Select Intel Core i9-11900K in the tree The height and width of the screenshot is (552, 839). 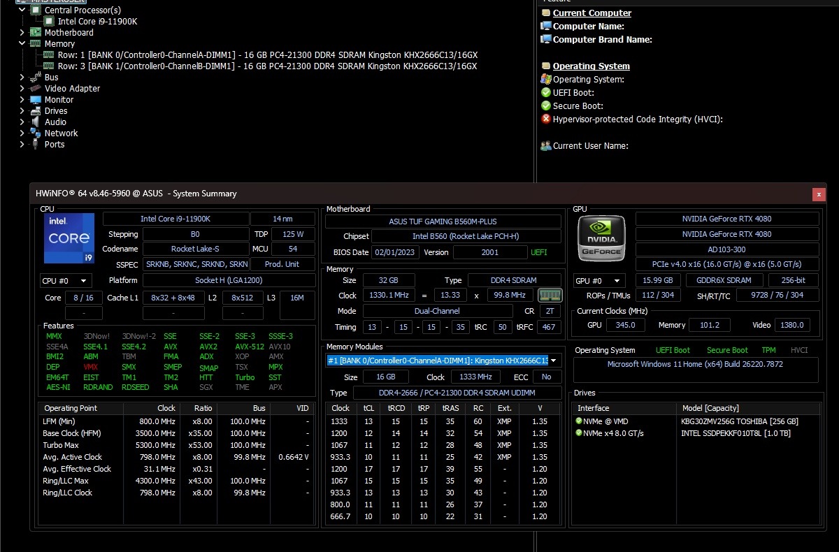point(97,21)
